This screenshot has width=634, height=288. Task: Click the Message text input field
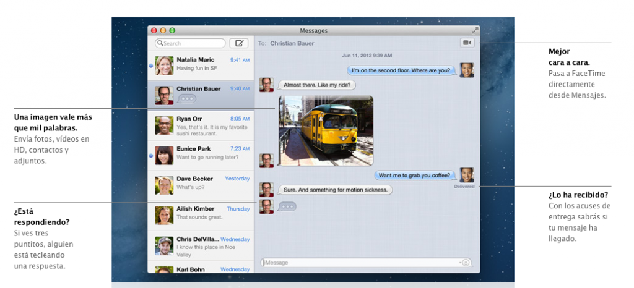[x=366, y=263]
